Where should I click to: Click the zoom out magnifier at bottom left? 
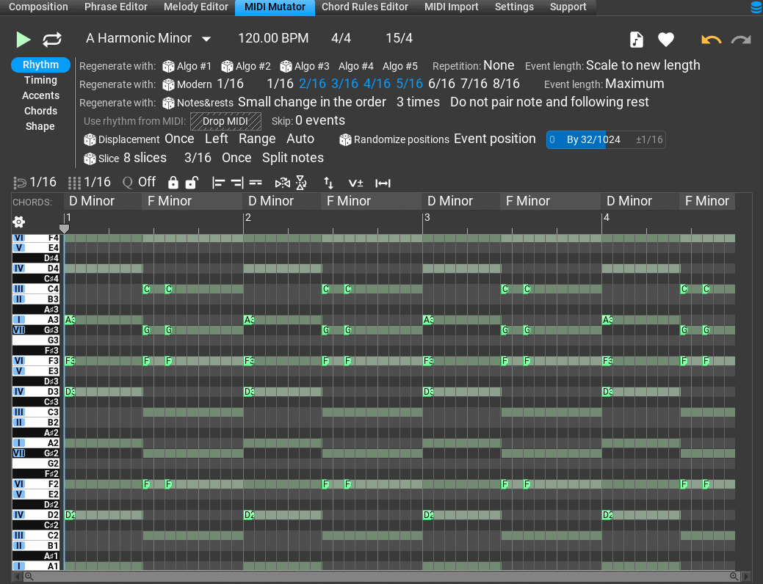click(x=29, y=577)
